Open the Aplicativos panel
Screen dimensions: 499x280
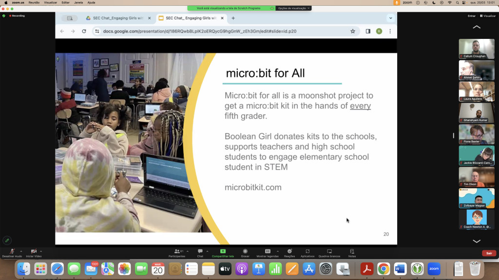307,252
